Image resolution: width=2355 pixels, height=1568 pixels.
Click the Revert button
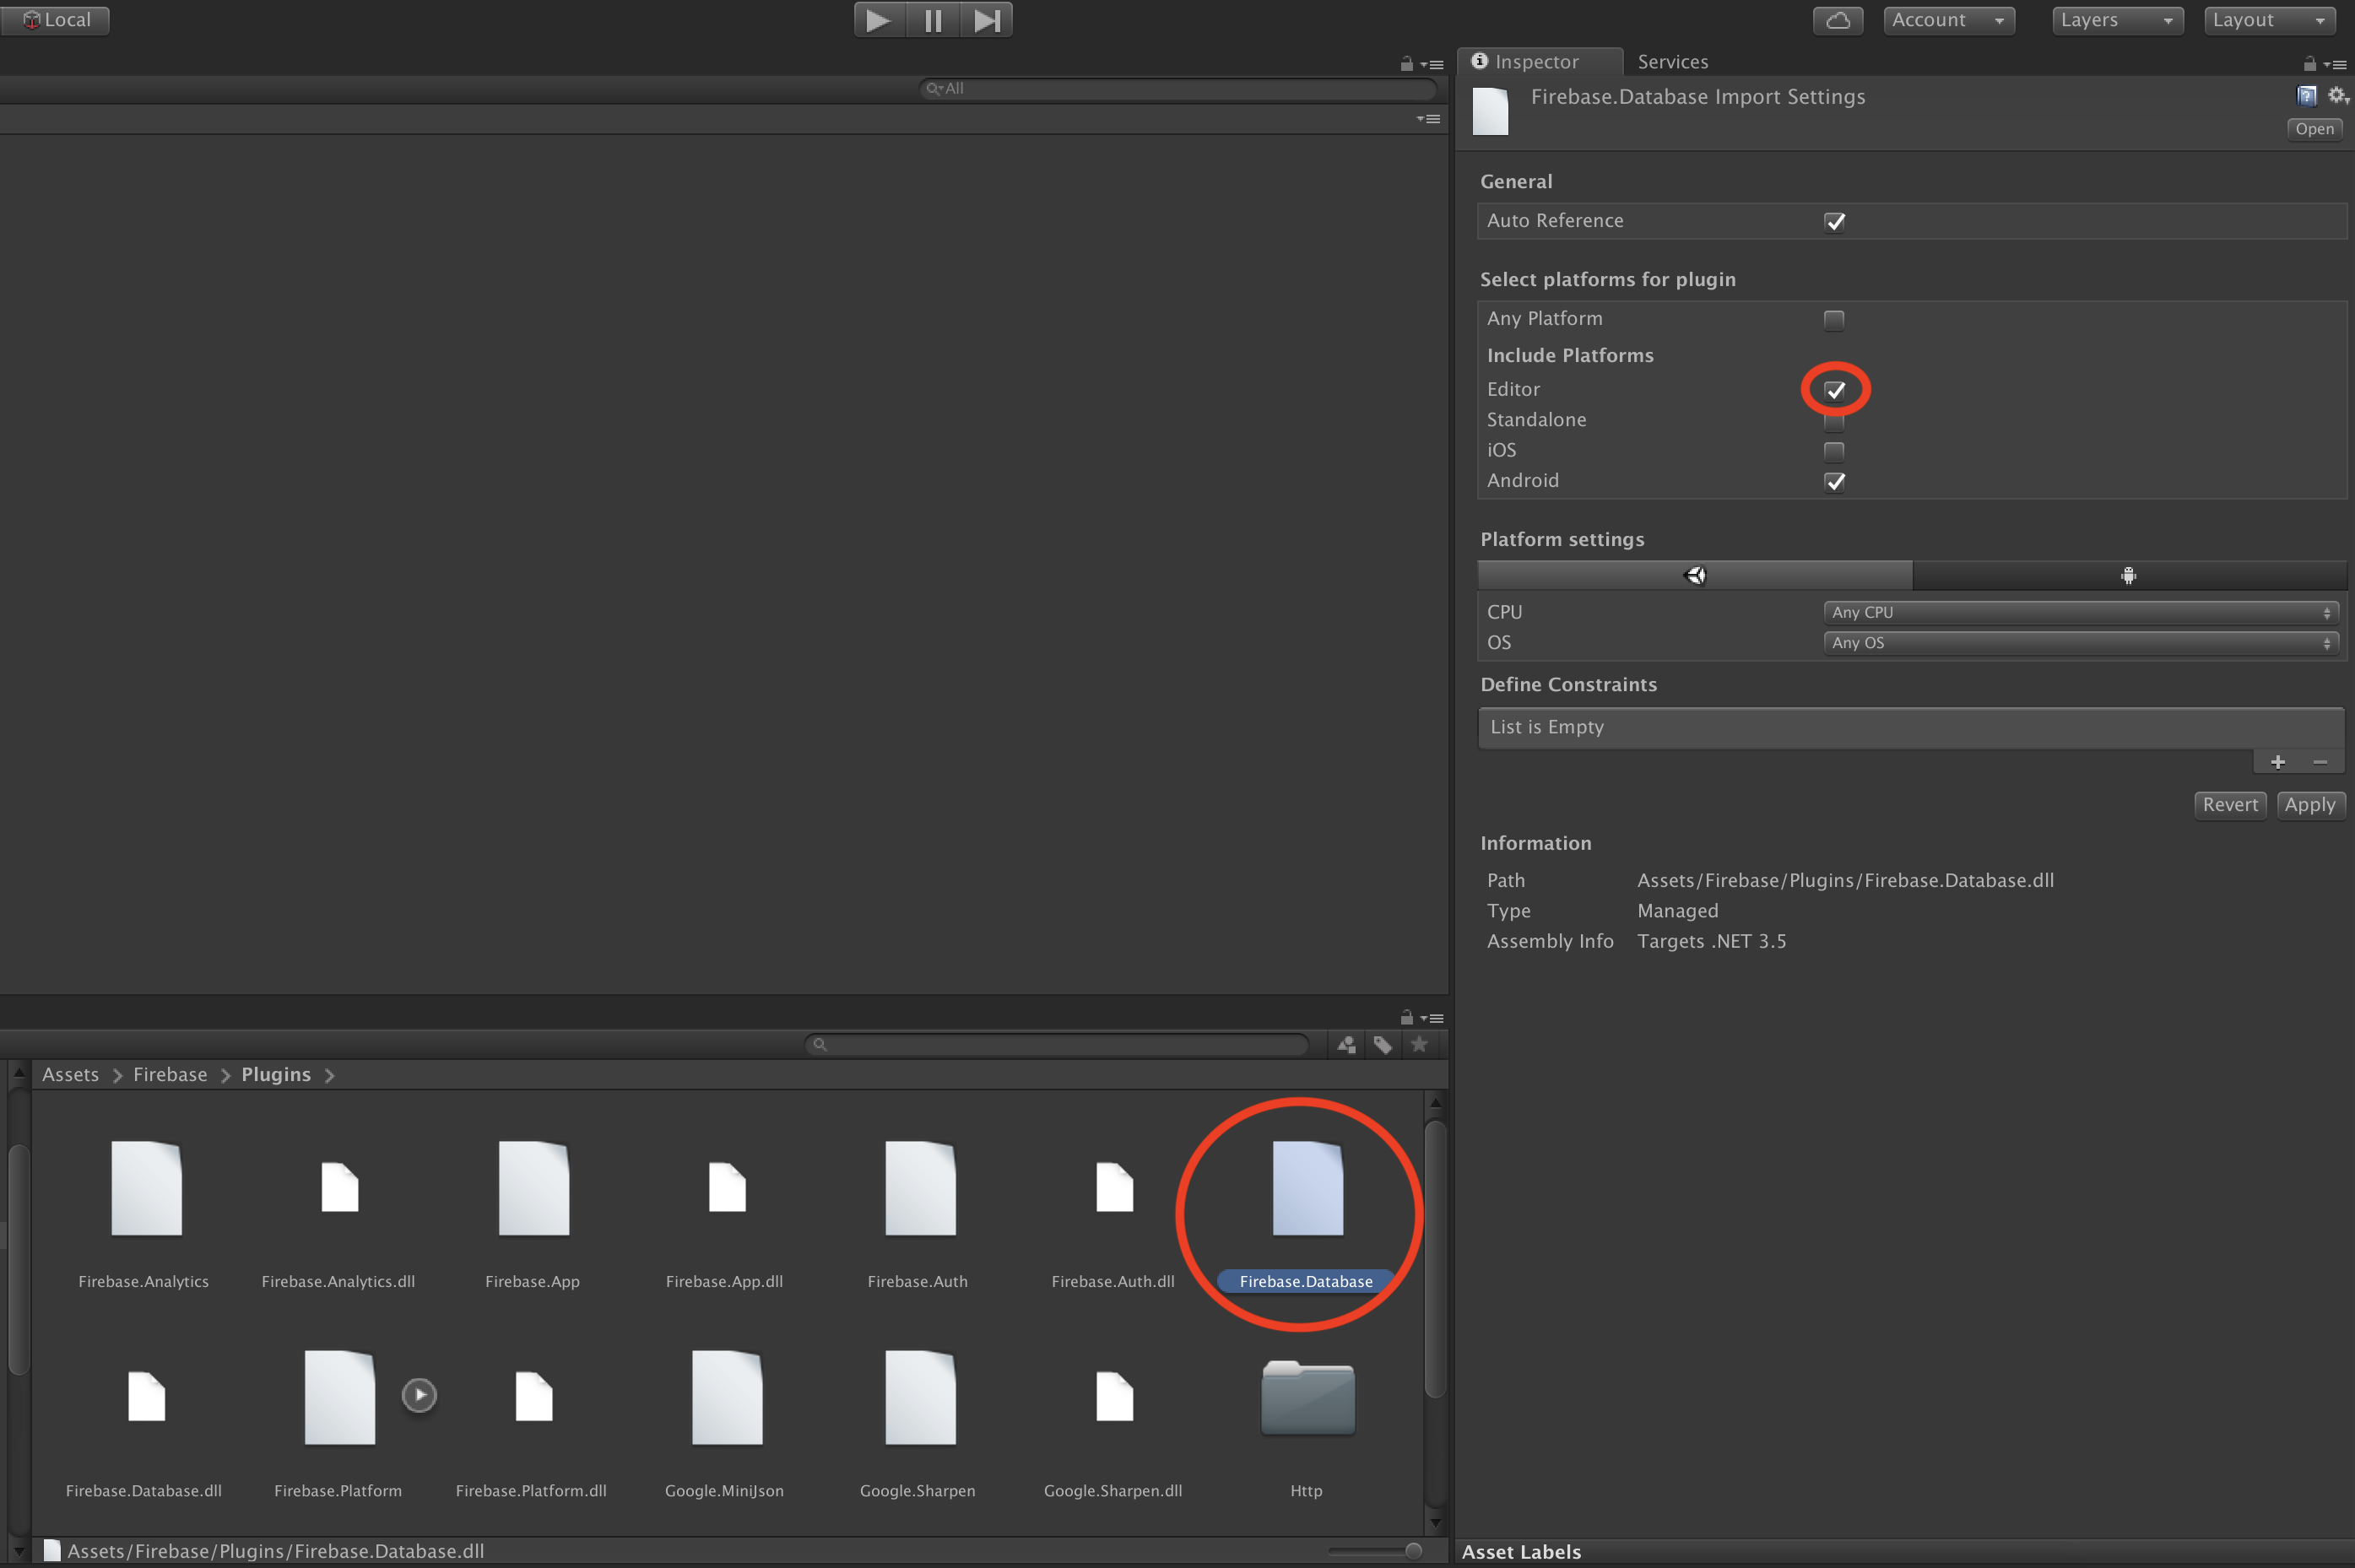[x=2229, y=805]
